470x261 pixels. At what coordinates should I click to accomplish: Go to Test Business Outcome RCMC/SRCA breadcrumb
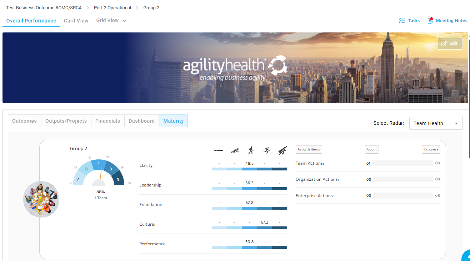click(44, 8)
